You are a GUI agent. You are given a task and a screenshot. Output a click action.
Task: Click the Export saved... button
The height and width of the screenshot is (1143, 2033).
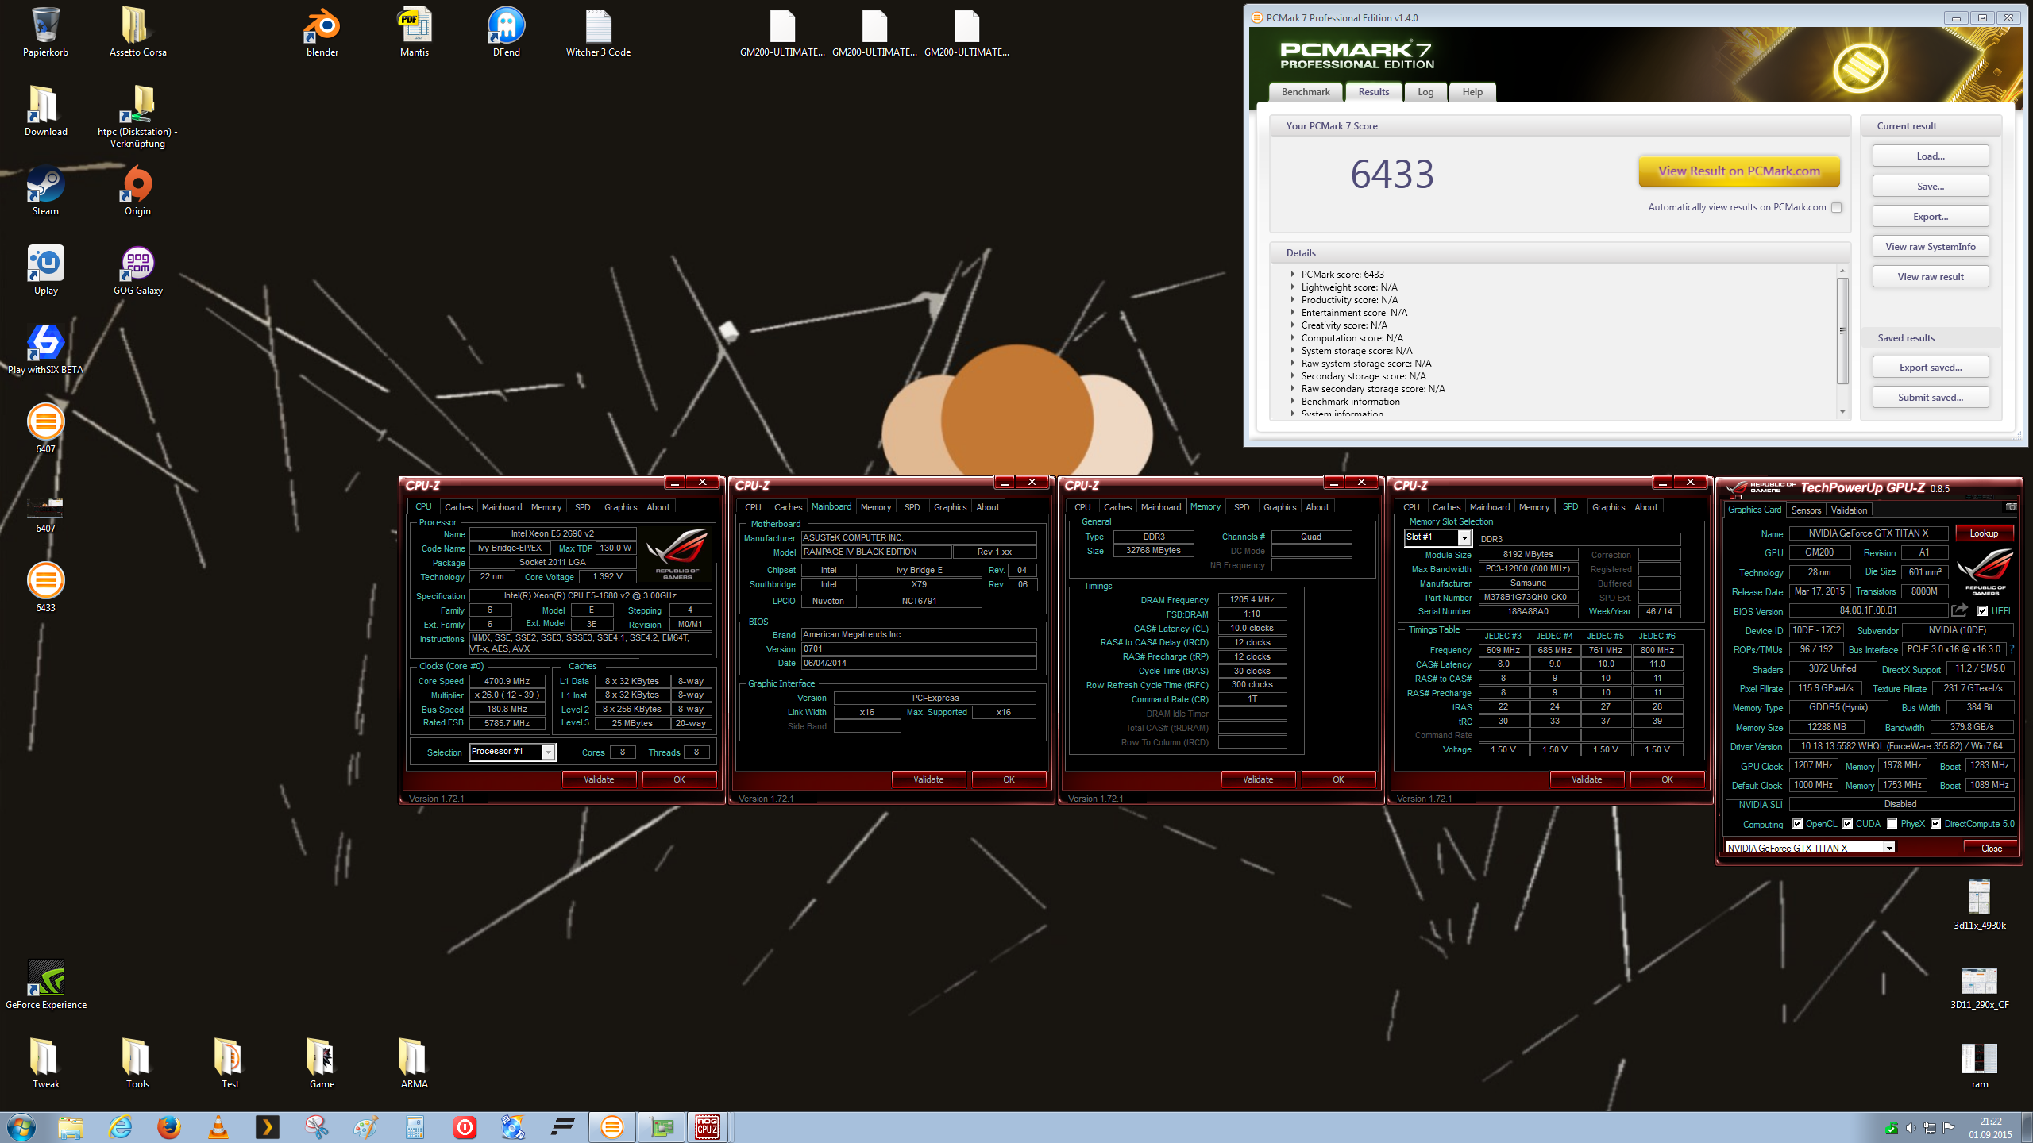(1931, 368)
